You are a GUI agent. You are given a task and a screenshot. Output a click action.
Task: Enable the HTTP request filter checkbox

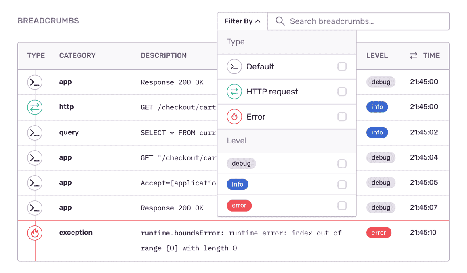point(342,92)
